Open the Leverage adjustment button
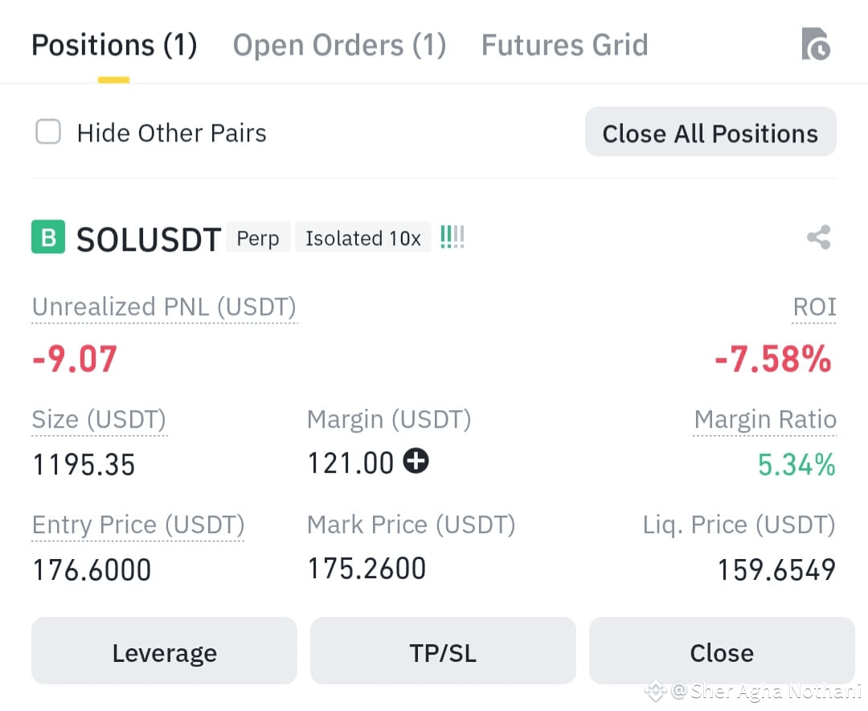This screenshot has width=868, height=711. tap(165, 651)
